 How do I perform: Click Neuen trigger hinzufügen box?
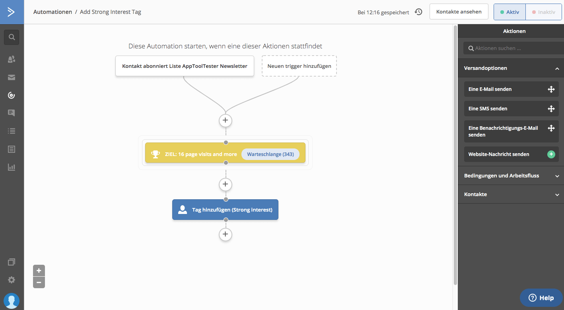[x=299, y=66]
